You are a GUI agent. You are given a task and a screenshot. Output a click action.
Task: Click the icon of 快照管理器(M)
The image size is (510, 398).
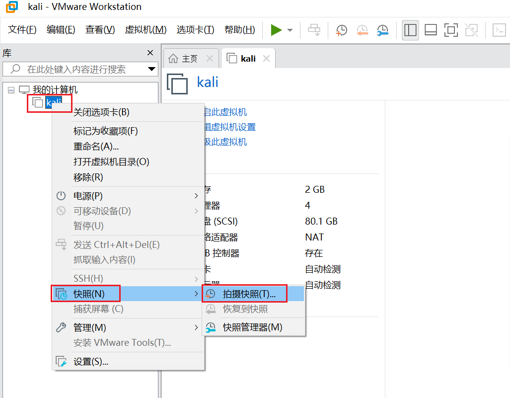pyautogui.click(x=211, y=327)
